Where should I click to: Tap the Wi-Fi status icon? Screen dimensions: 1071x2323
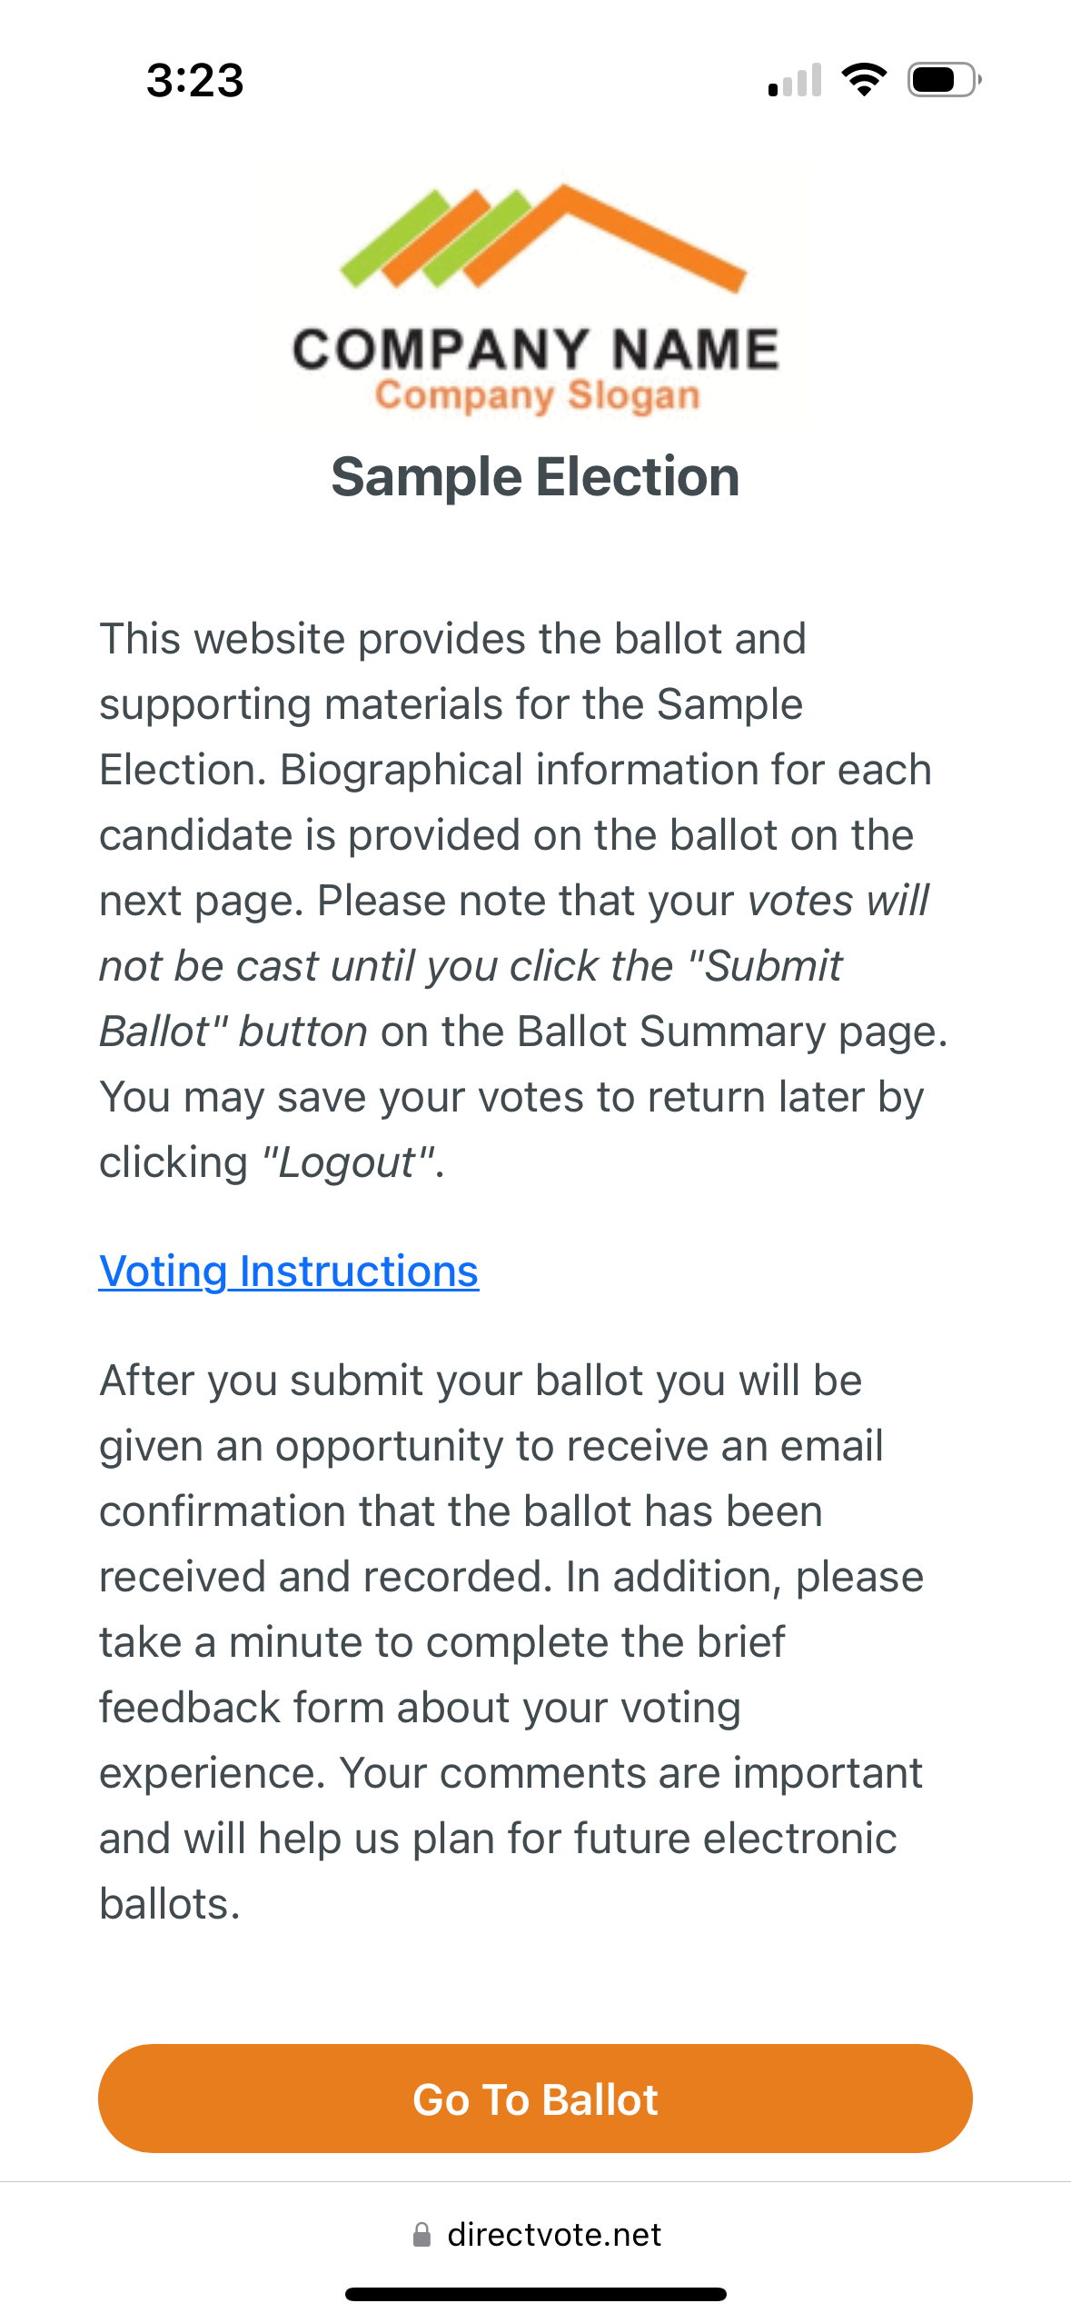pyautogui.click(x=864, y=80)
